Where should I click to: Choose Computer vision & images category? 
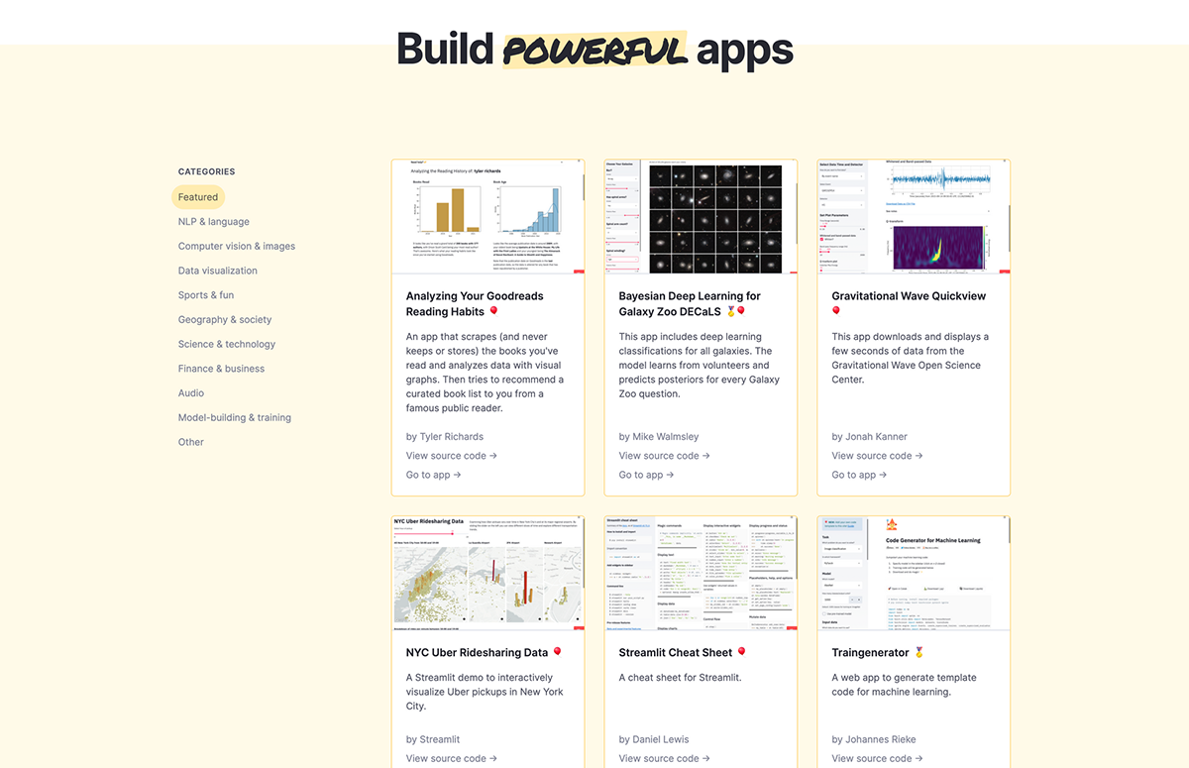pos(237,246)
